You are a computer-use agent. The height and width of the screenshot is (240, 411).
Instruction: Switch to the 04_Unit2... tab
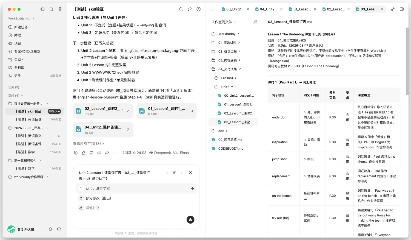266,9
